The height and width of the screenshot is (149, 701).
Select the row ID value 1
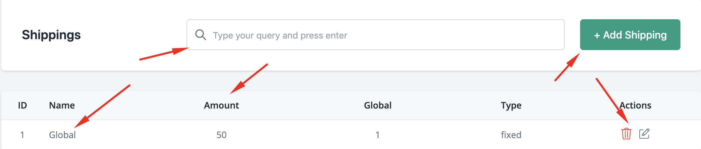click(22, 135)
